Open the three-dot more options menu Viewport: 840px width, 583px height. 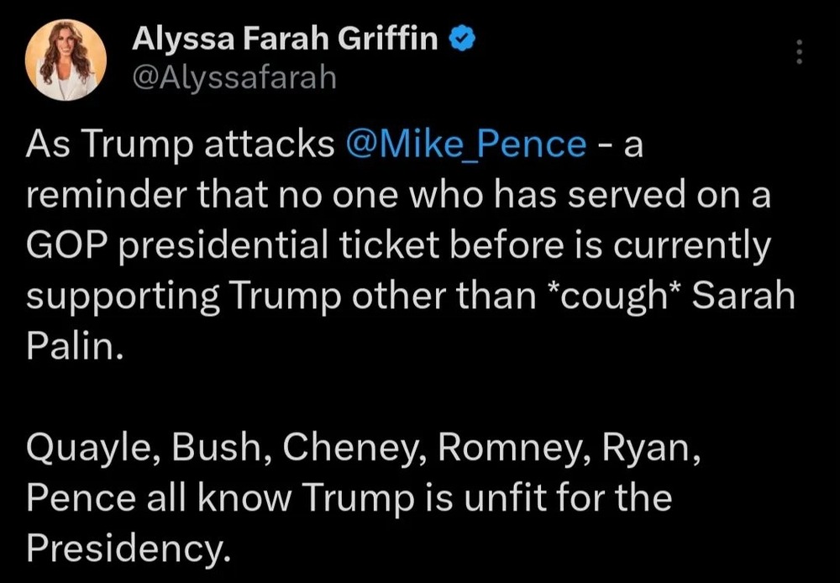click(x=800, y=52)
